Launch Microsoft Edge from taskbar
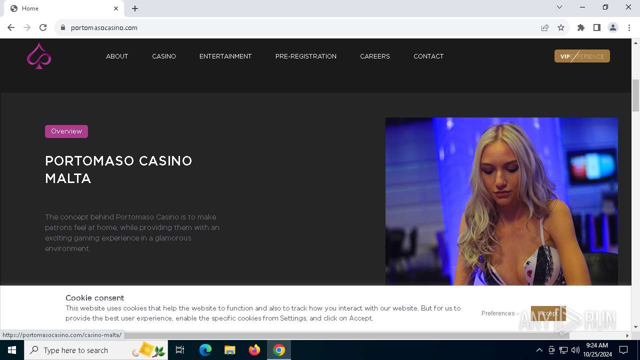Viewport: 640px width, 360px height. pyautogui.click(x=205, y=350)
